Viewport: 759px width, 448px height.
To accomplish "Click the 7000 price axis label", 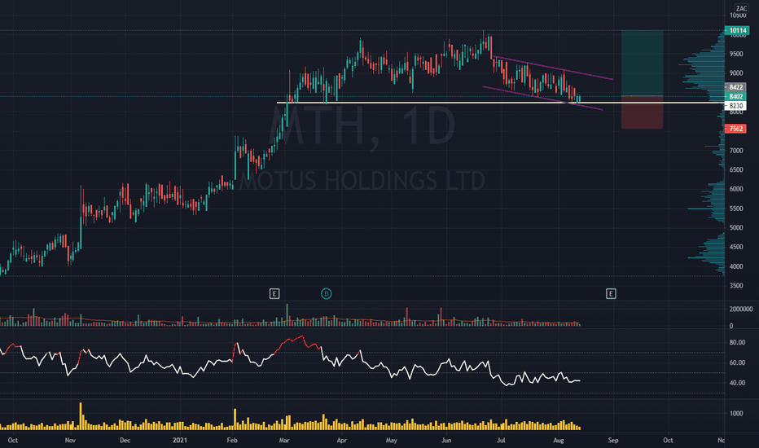I will pos(735,151).
